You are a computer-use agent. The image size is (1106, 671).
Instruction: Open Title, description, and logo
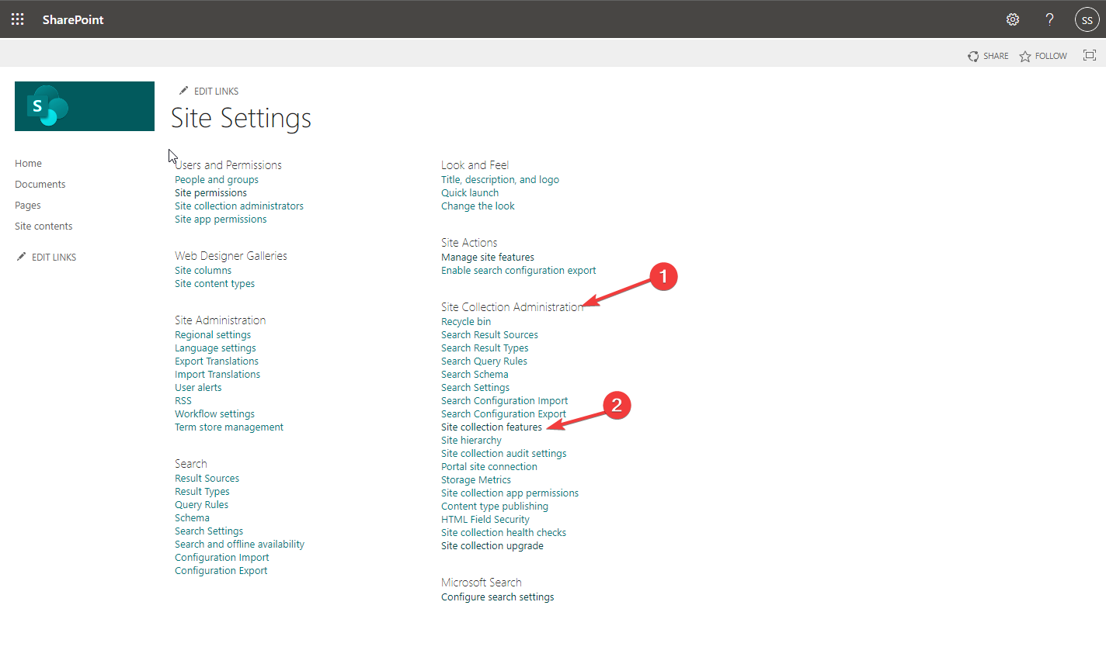tap(500, 179)
